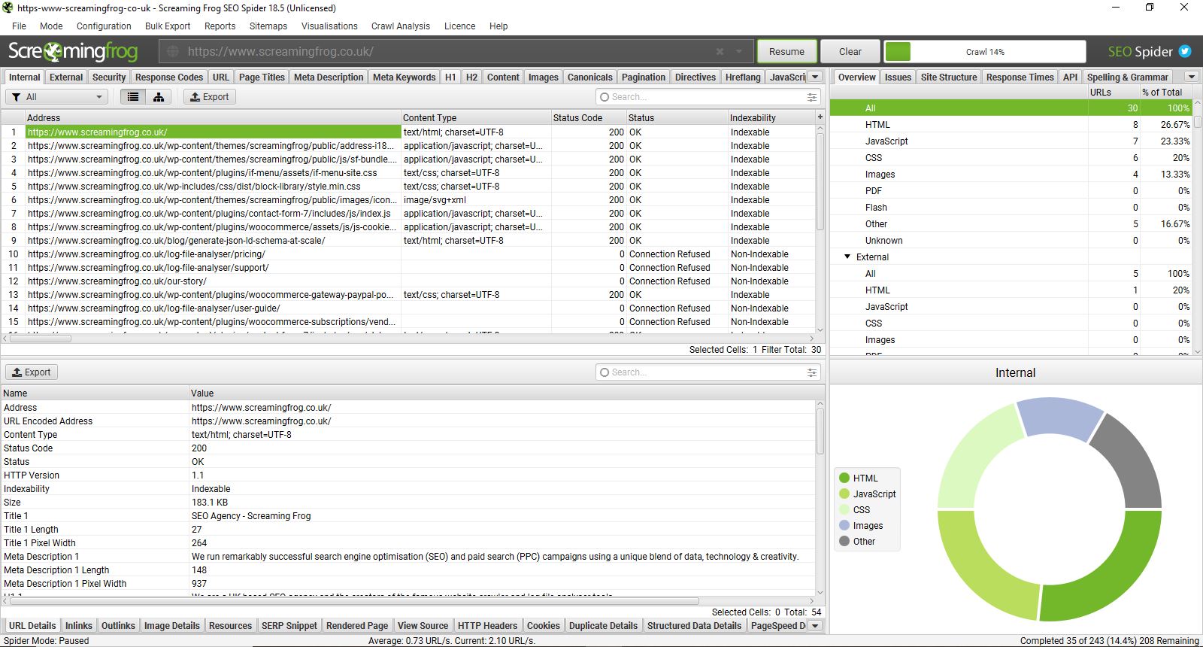Sort by Status Code column header
This screenshot has height=647, width=1203.
click(x=588, y=117)
